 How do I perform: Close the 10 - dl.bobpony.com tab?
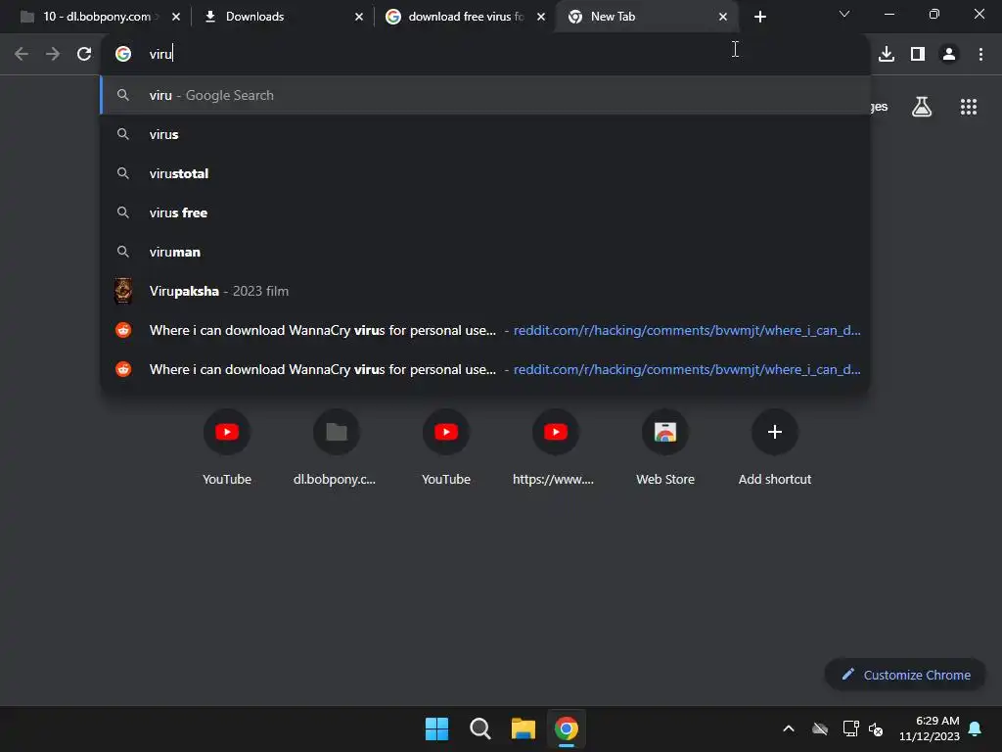[176, 17]
